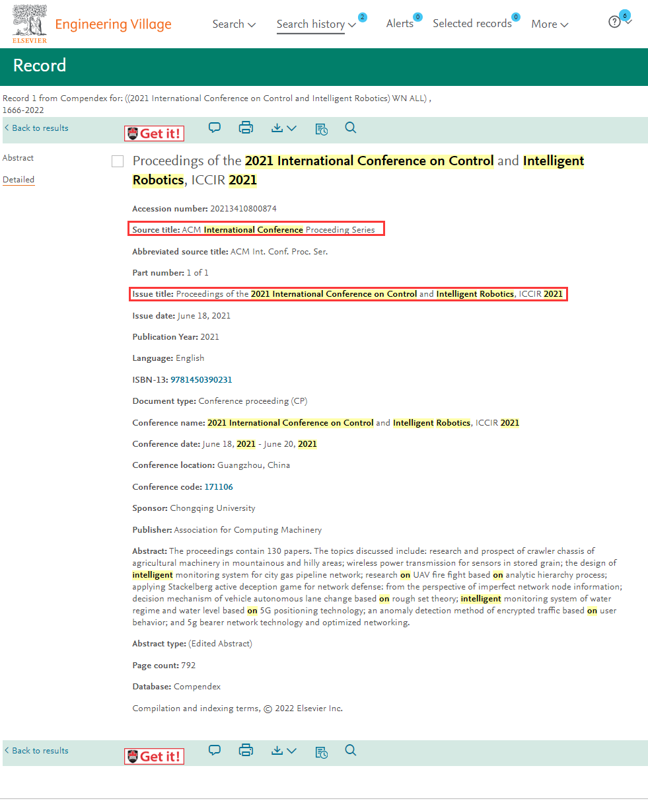
Task: Click the Source title line
Action: click(254, 230)
